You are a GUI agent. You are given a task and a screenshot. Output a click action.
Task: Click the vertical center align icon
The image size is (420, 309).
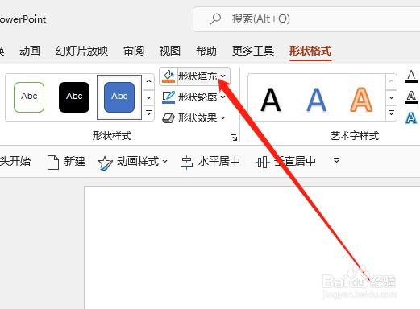tap(262, 163)
